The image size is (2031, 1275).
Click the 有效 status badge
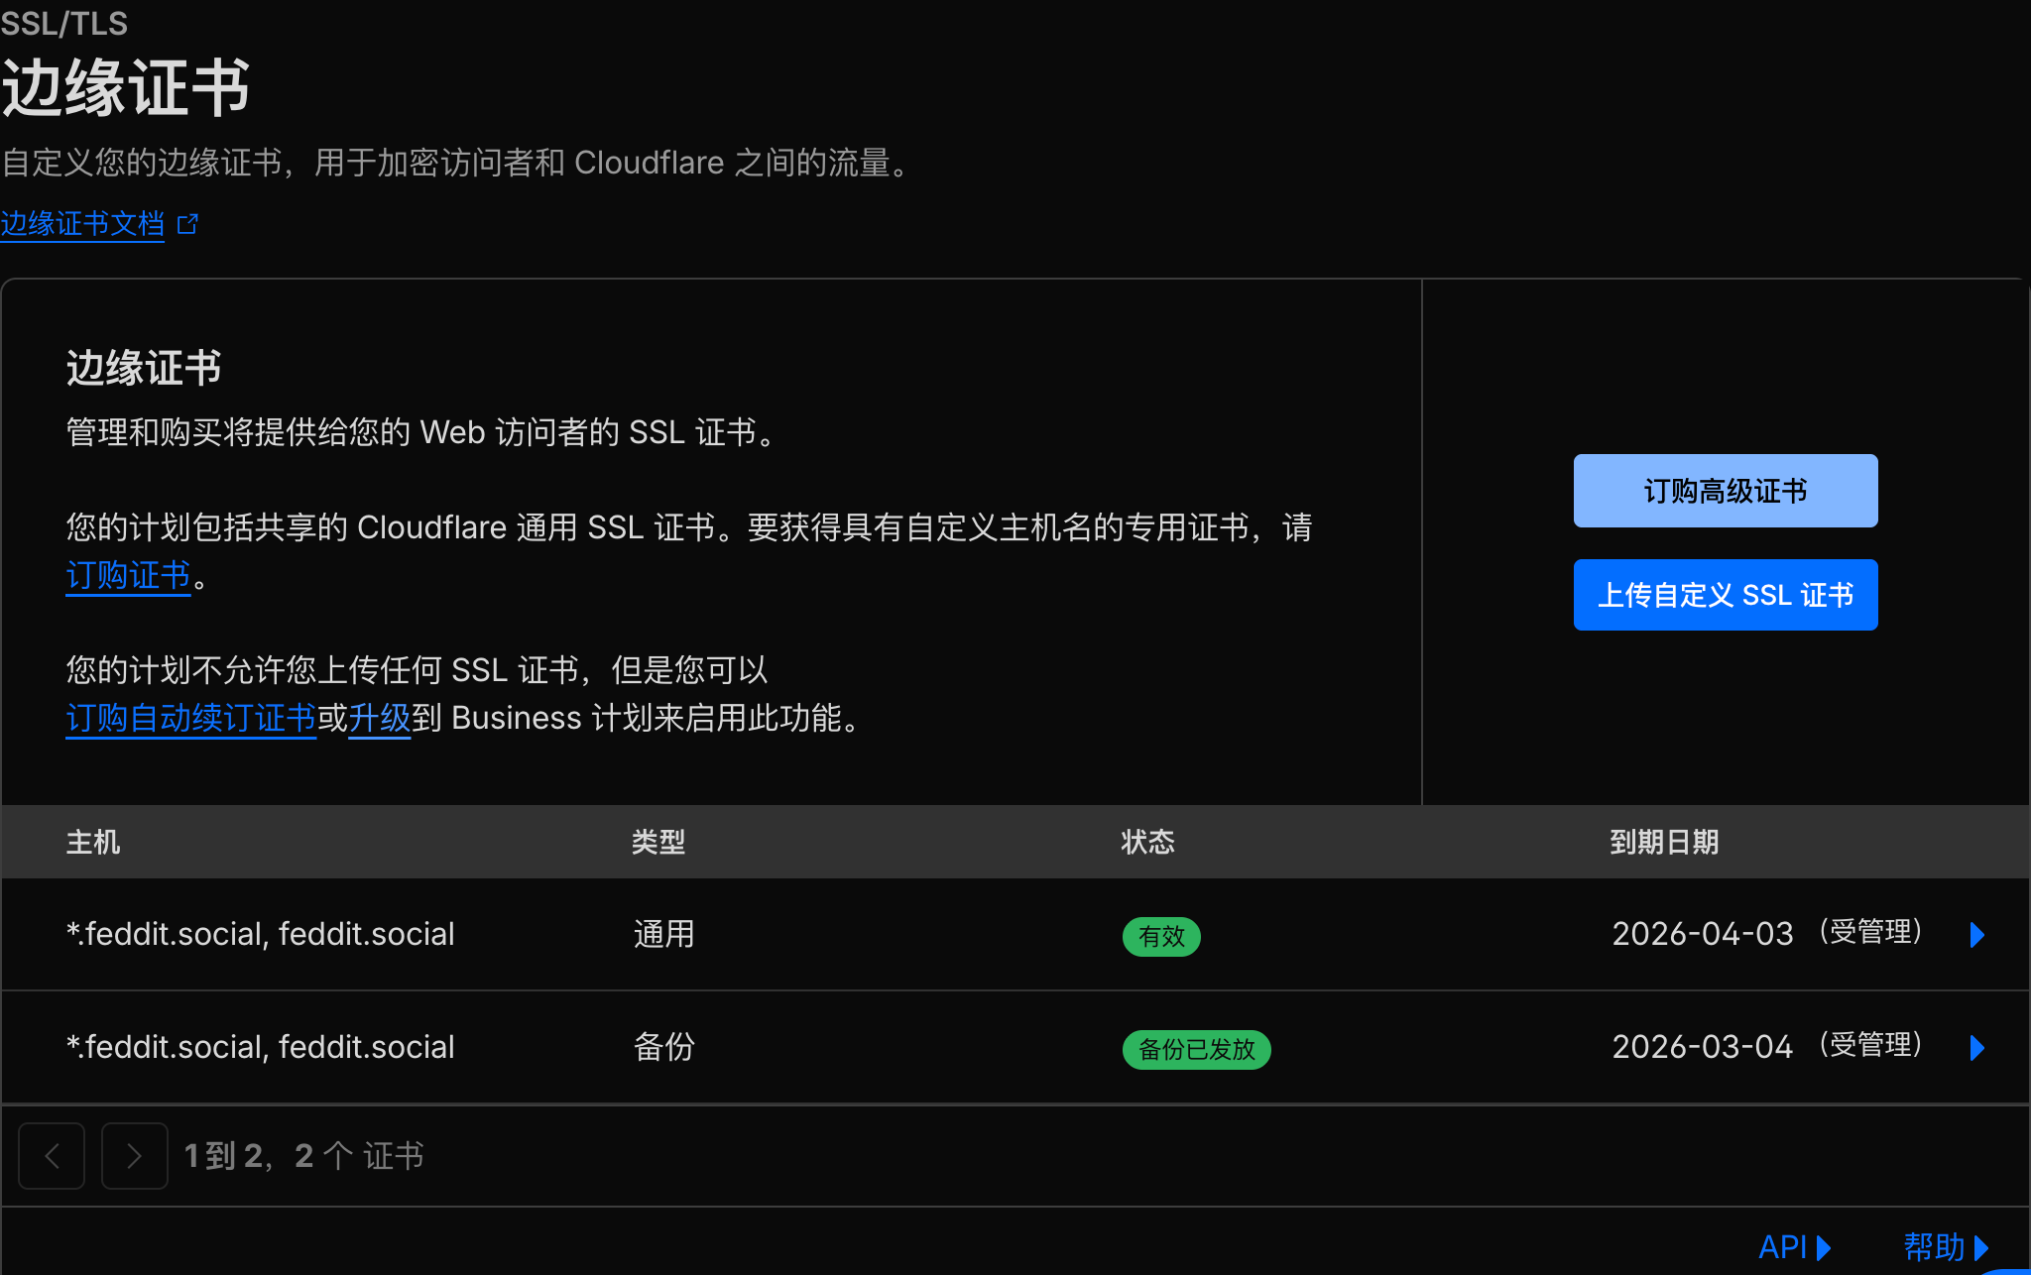(x=1161, y=936)
